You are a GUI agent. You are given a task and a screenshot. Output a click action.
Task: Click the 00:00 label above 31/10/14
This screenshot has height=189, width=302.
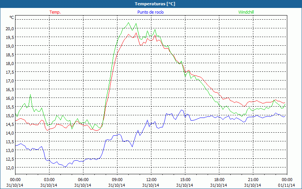[x=15, y=180]
